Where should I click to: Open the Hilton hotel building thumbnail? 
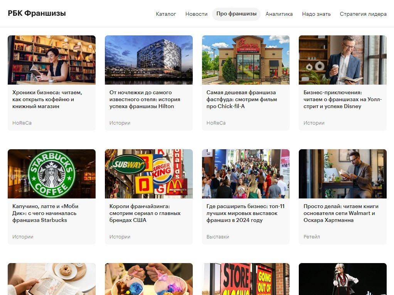pos(149,60)
